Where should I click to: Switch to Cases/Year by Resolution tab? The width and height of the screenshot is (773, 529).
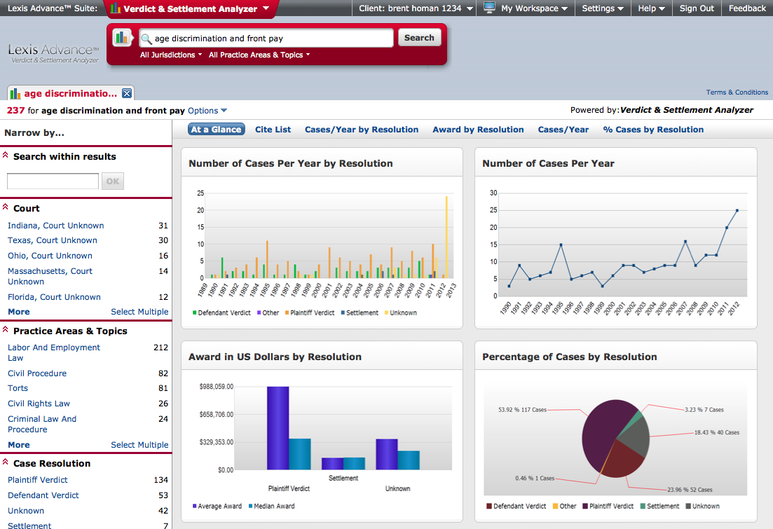tap(362, 129)
